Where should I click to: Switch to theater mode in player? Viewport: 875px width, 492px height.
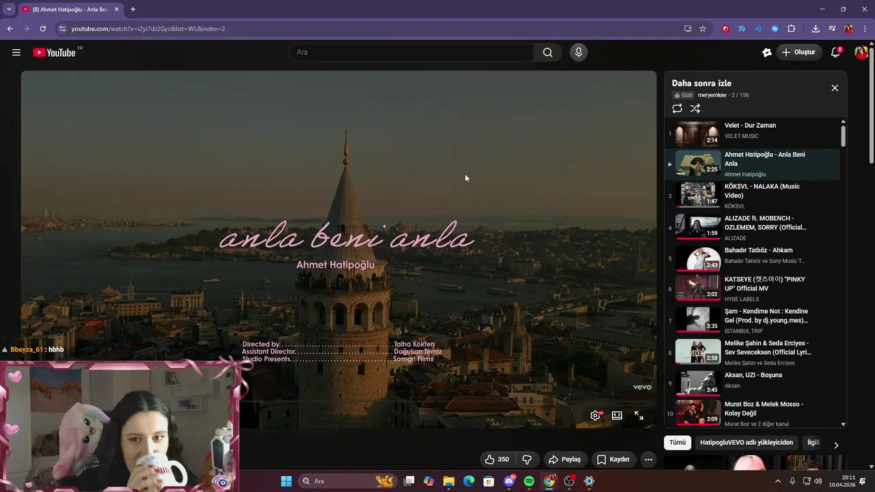(x=617, y=415)
